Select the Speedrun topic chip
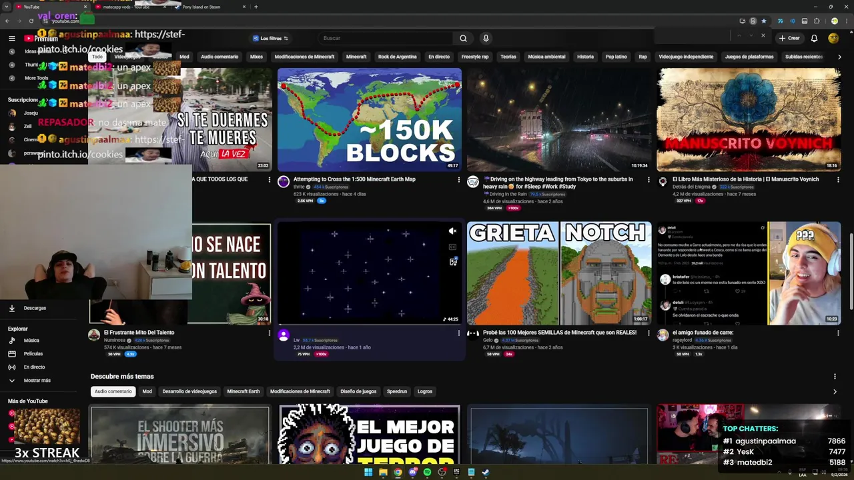The width and height of the screenshot is (854, 480). tap(397, 391)
